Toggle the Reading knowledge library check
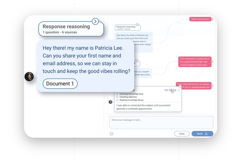 [117, 100]
